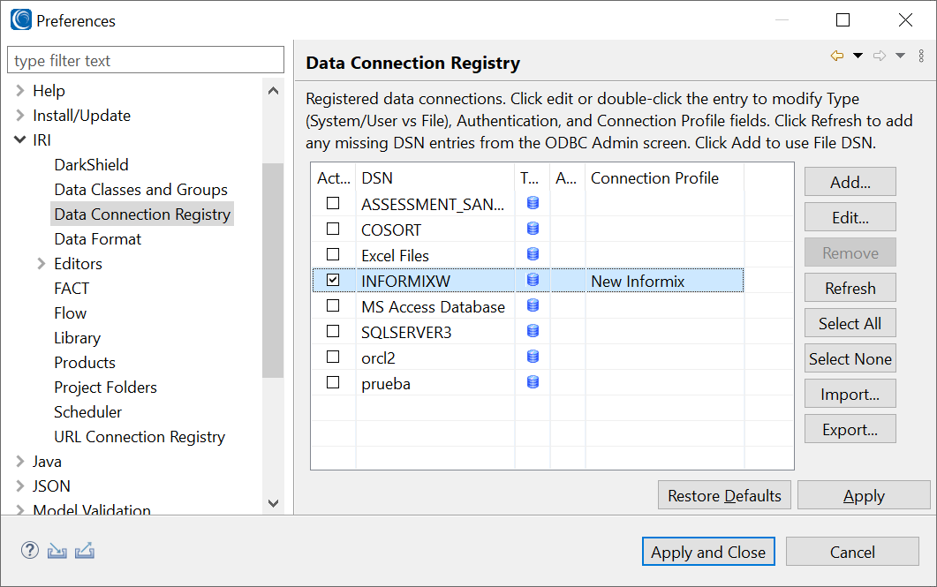Click the database type icon for ASSESSMENT_SAN
This screenshot has width=937, height=587.
(x=533, y=203)
